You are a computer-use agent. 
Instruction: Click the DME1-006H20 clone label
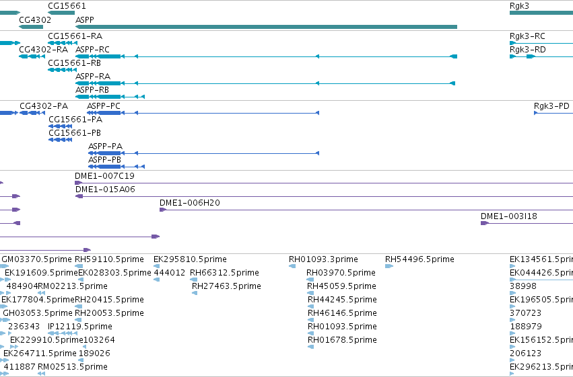[x=190, y=203]
